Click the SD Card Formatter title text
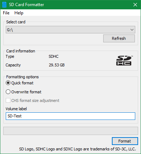The height and width of the screenshot is (154, 141). (27, 5)
